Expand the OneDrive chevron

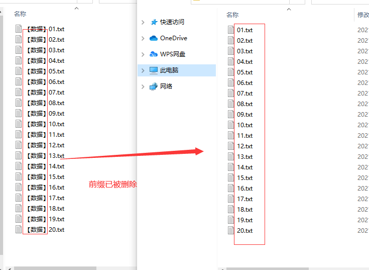click(143, 38)
